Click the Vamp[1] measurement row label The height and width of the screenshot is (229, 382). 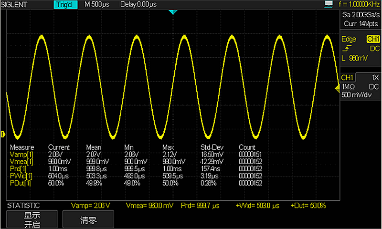tap(20, 154)
